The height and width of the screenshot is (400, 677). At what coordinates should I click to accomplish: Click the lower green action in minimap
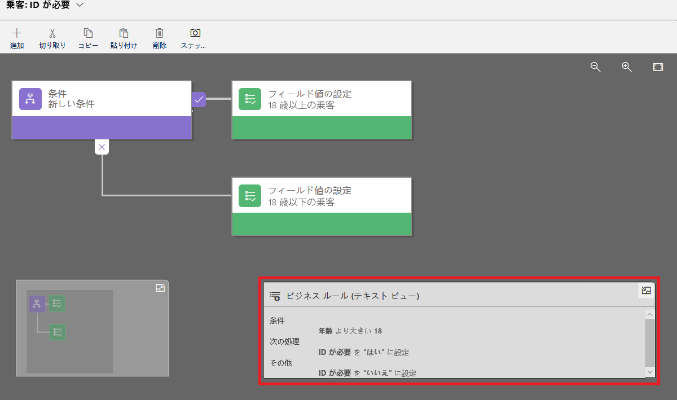click(x=57, y=332)
